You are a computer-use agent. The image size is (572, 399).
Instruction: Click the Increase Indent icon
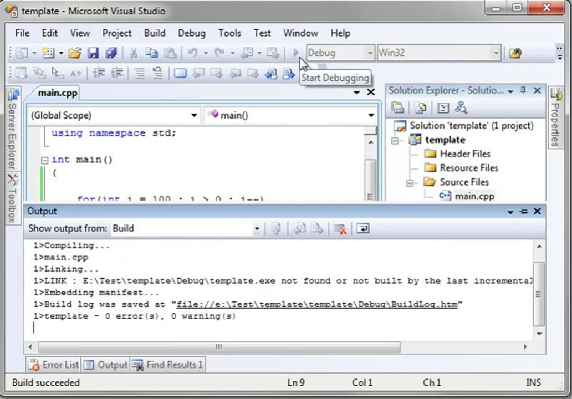117,73
